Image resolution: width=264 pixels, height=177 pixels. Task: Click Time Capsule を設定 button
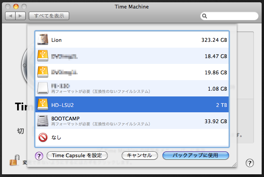tap(77, 156)
